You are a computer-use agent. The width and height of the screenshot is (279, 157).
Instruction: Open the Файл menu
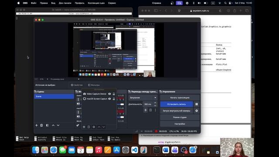click(34, 3)
